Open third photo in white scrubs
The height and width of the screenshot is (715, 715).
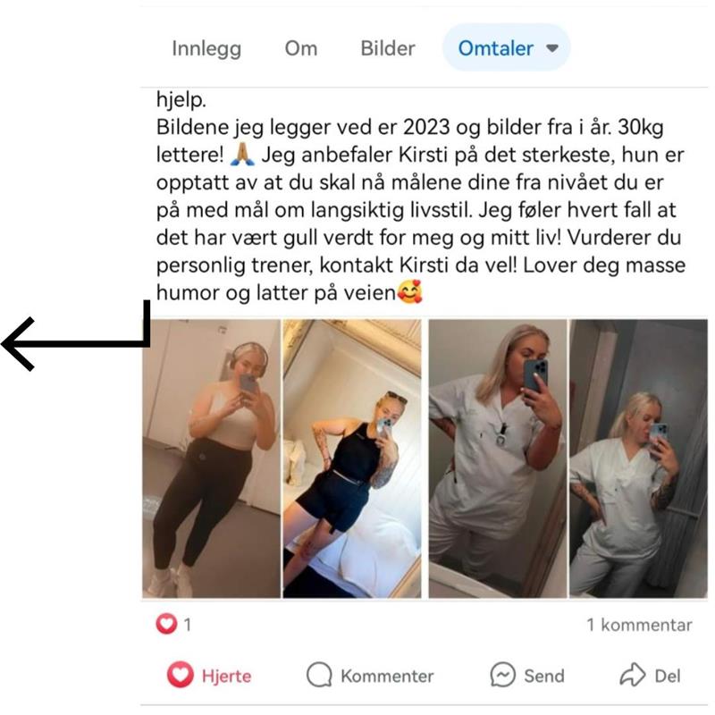tap(498, 458)
